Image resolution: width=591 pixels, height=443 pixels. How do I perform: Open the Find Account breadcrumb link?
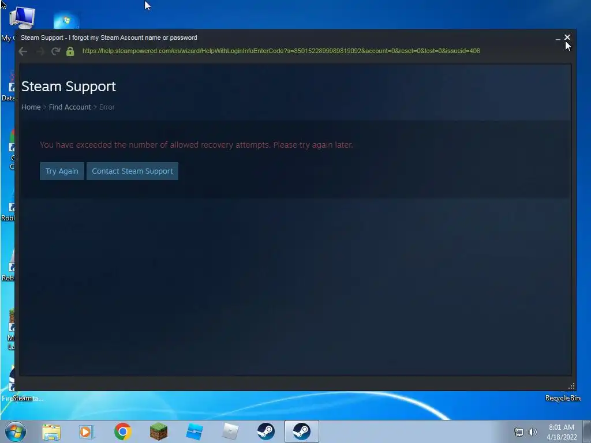(70, 107)
